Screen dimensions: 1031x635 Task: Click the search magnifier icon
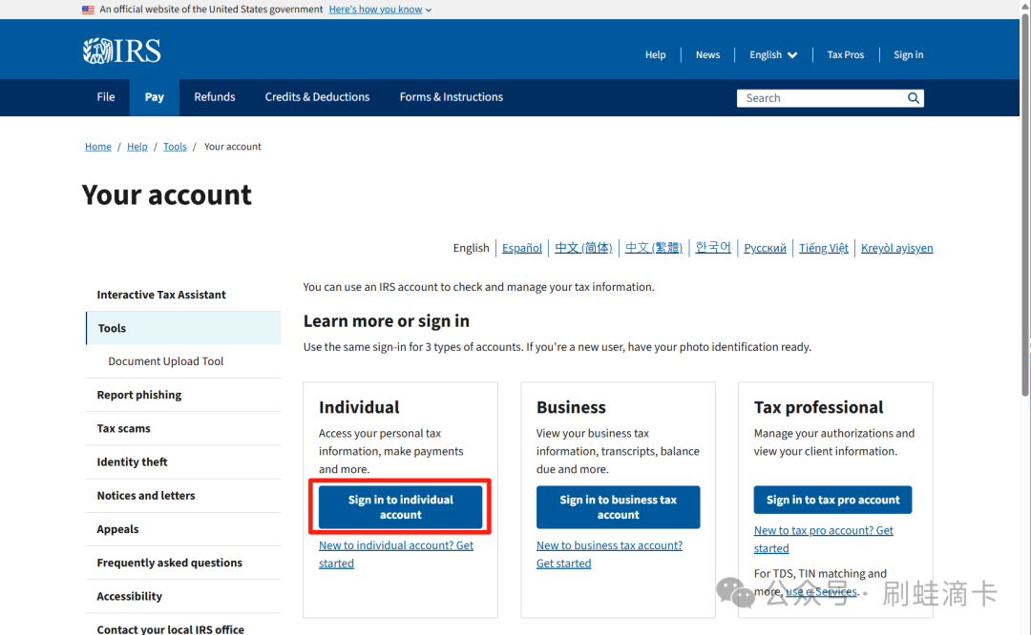tap(914, 98)
